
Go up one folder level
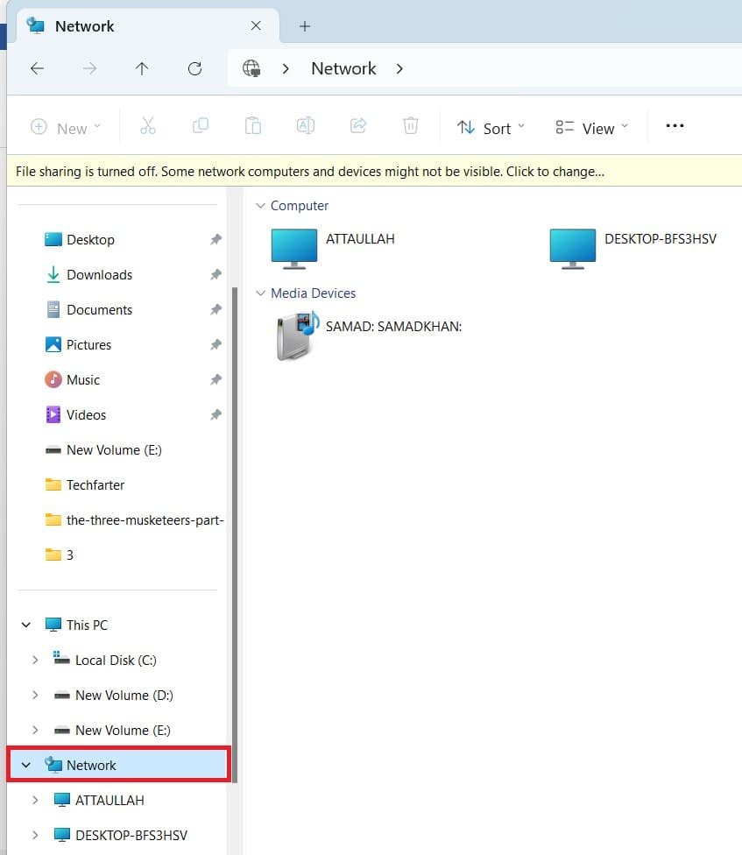pyautogui.click(x=142, y=68)
